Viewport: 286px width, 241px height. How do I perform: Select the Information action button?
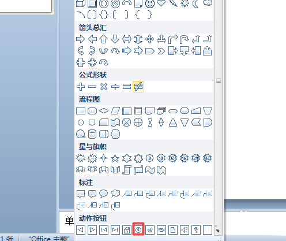(138, 230)
